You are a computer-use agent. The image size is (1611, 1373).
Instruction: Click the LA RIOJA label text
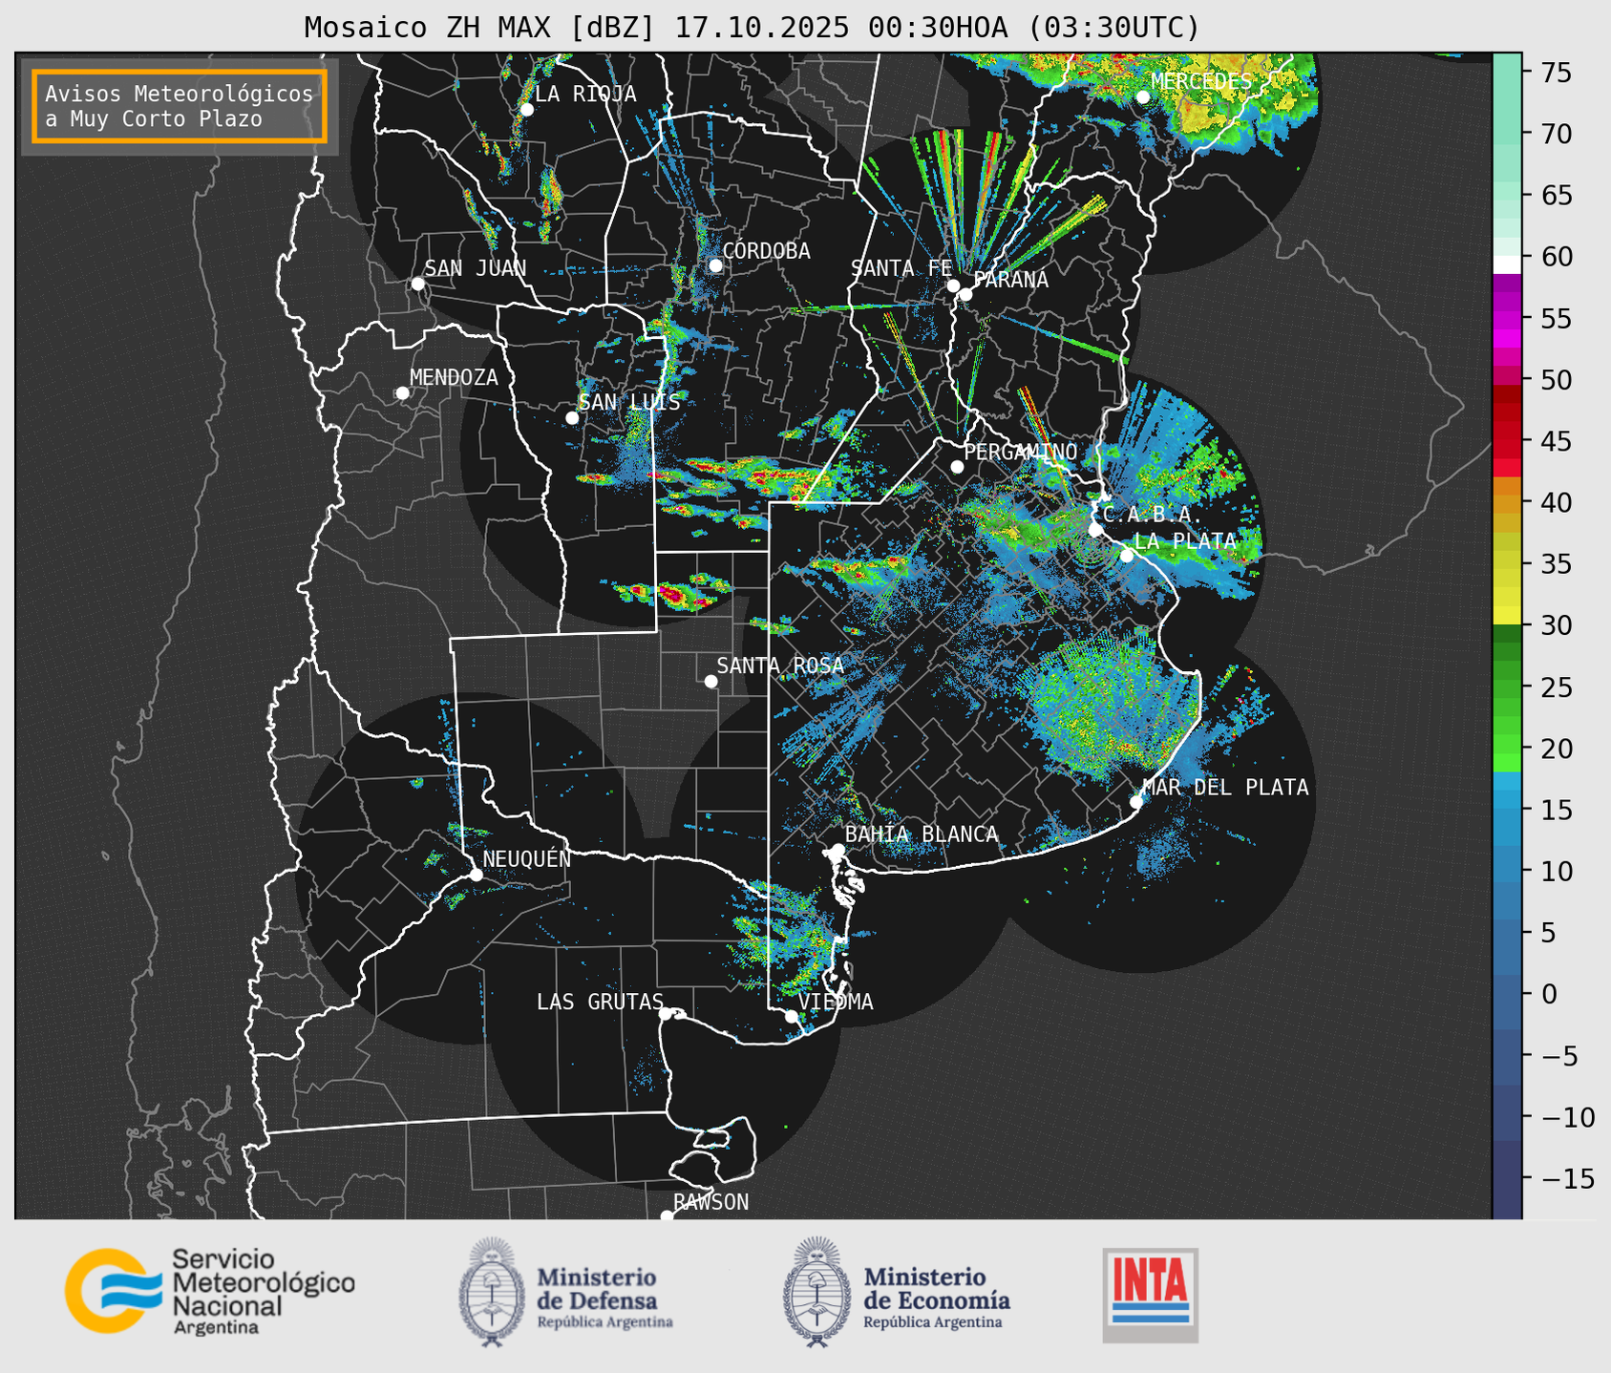585,94
